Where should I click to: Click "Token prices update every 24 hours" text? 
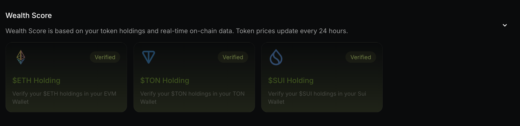point(292,31)
